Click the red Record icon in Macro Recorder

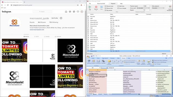tap(96, 7)
